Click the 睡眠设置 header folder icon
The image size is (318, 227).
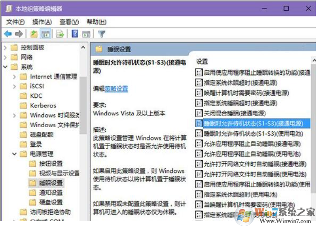(99, 49)
